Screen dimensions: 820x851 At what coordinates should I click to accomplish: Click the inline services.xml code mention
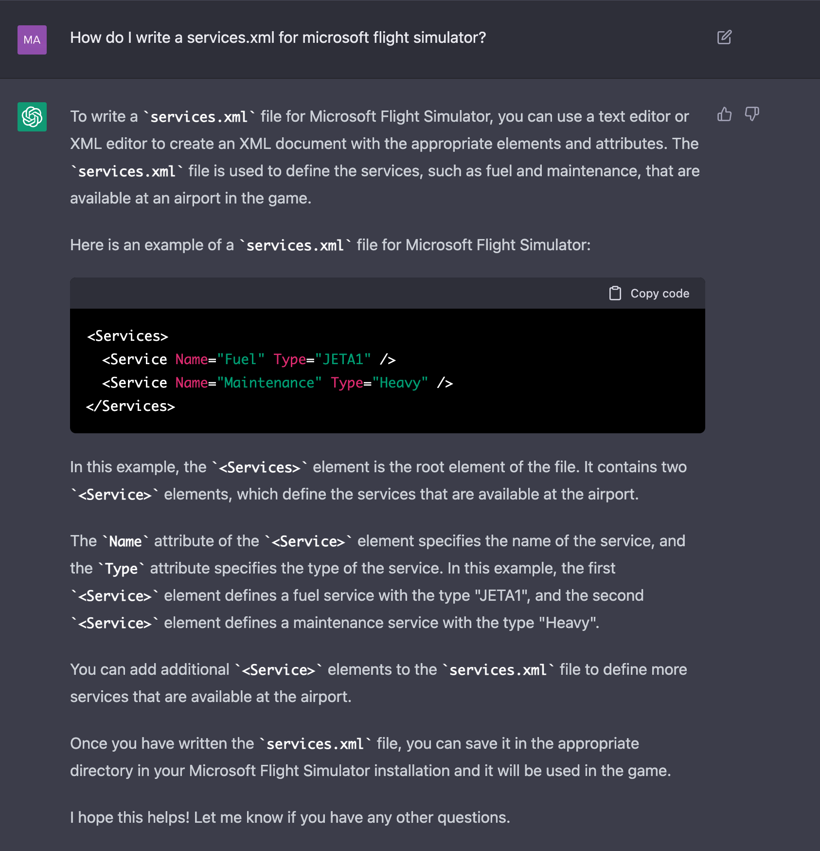198,116
